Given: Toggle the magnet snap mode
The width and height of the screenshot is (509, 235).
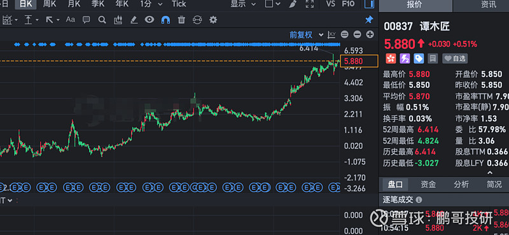Looking at the screenshot, I should click(165, 20).
